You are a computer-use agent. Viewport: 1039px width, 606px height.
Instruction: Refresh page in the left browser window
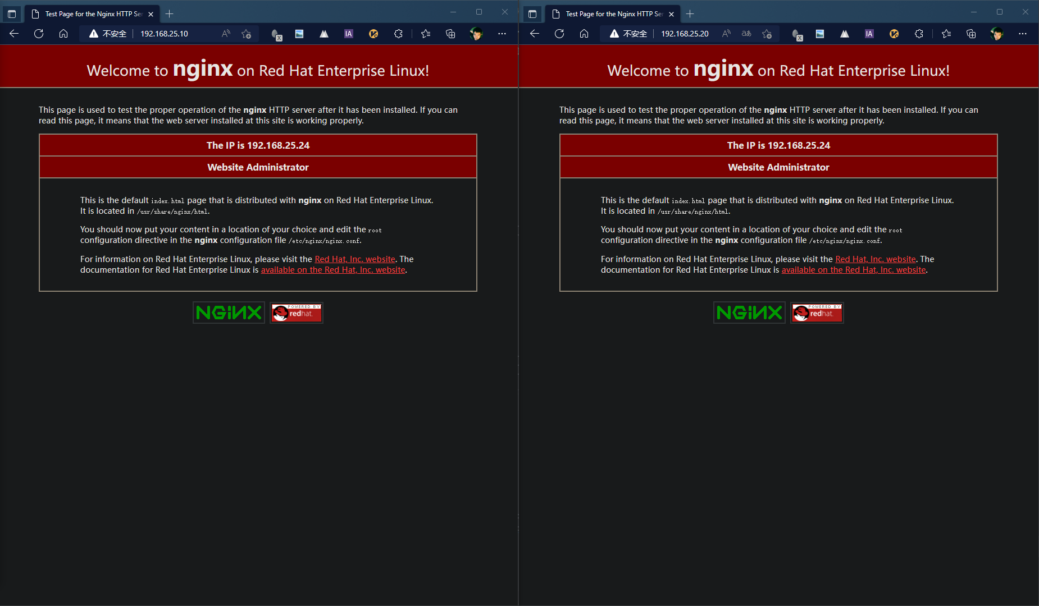pos(39,34)
